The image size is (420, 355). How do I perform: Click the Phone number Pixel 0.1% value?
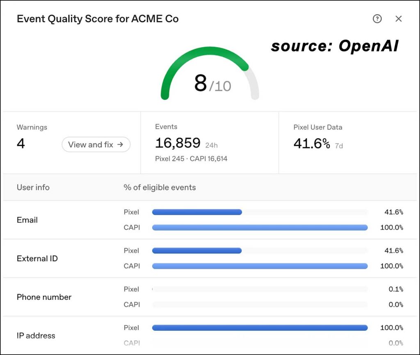396,289
